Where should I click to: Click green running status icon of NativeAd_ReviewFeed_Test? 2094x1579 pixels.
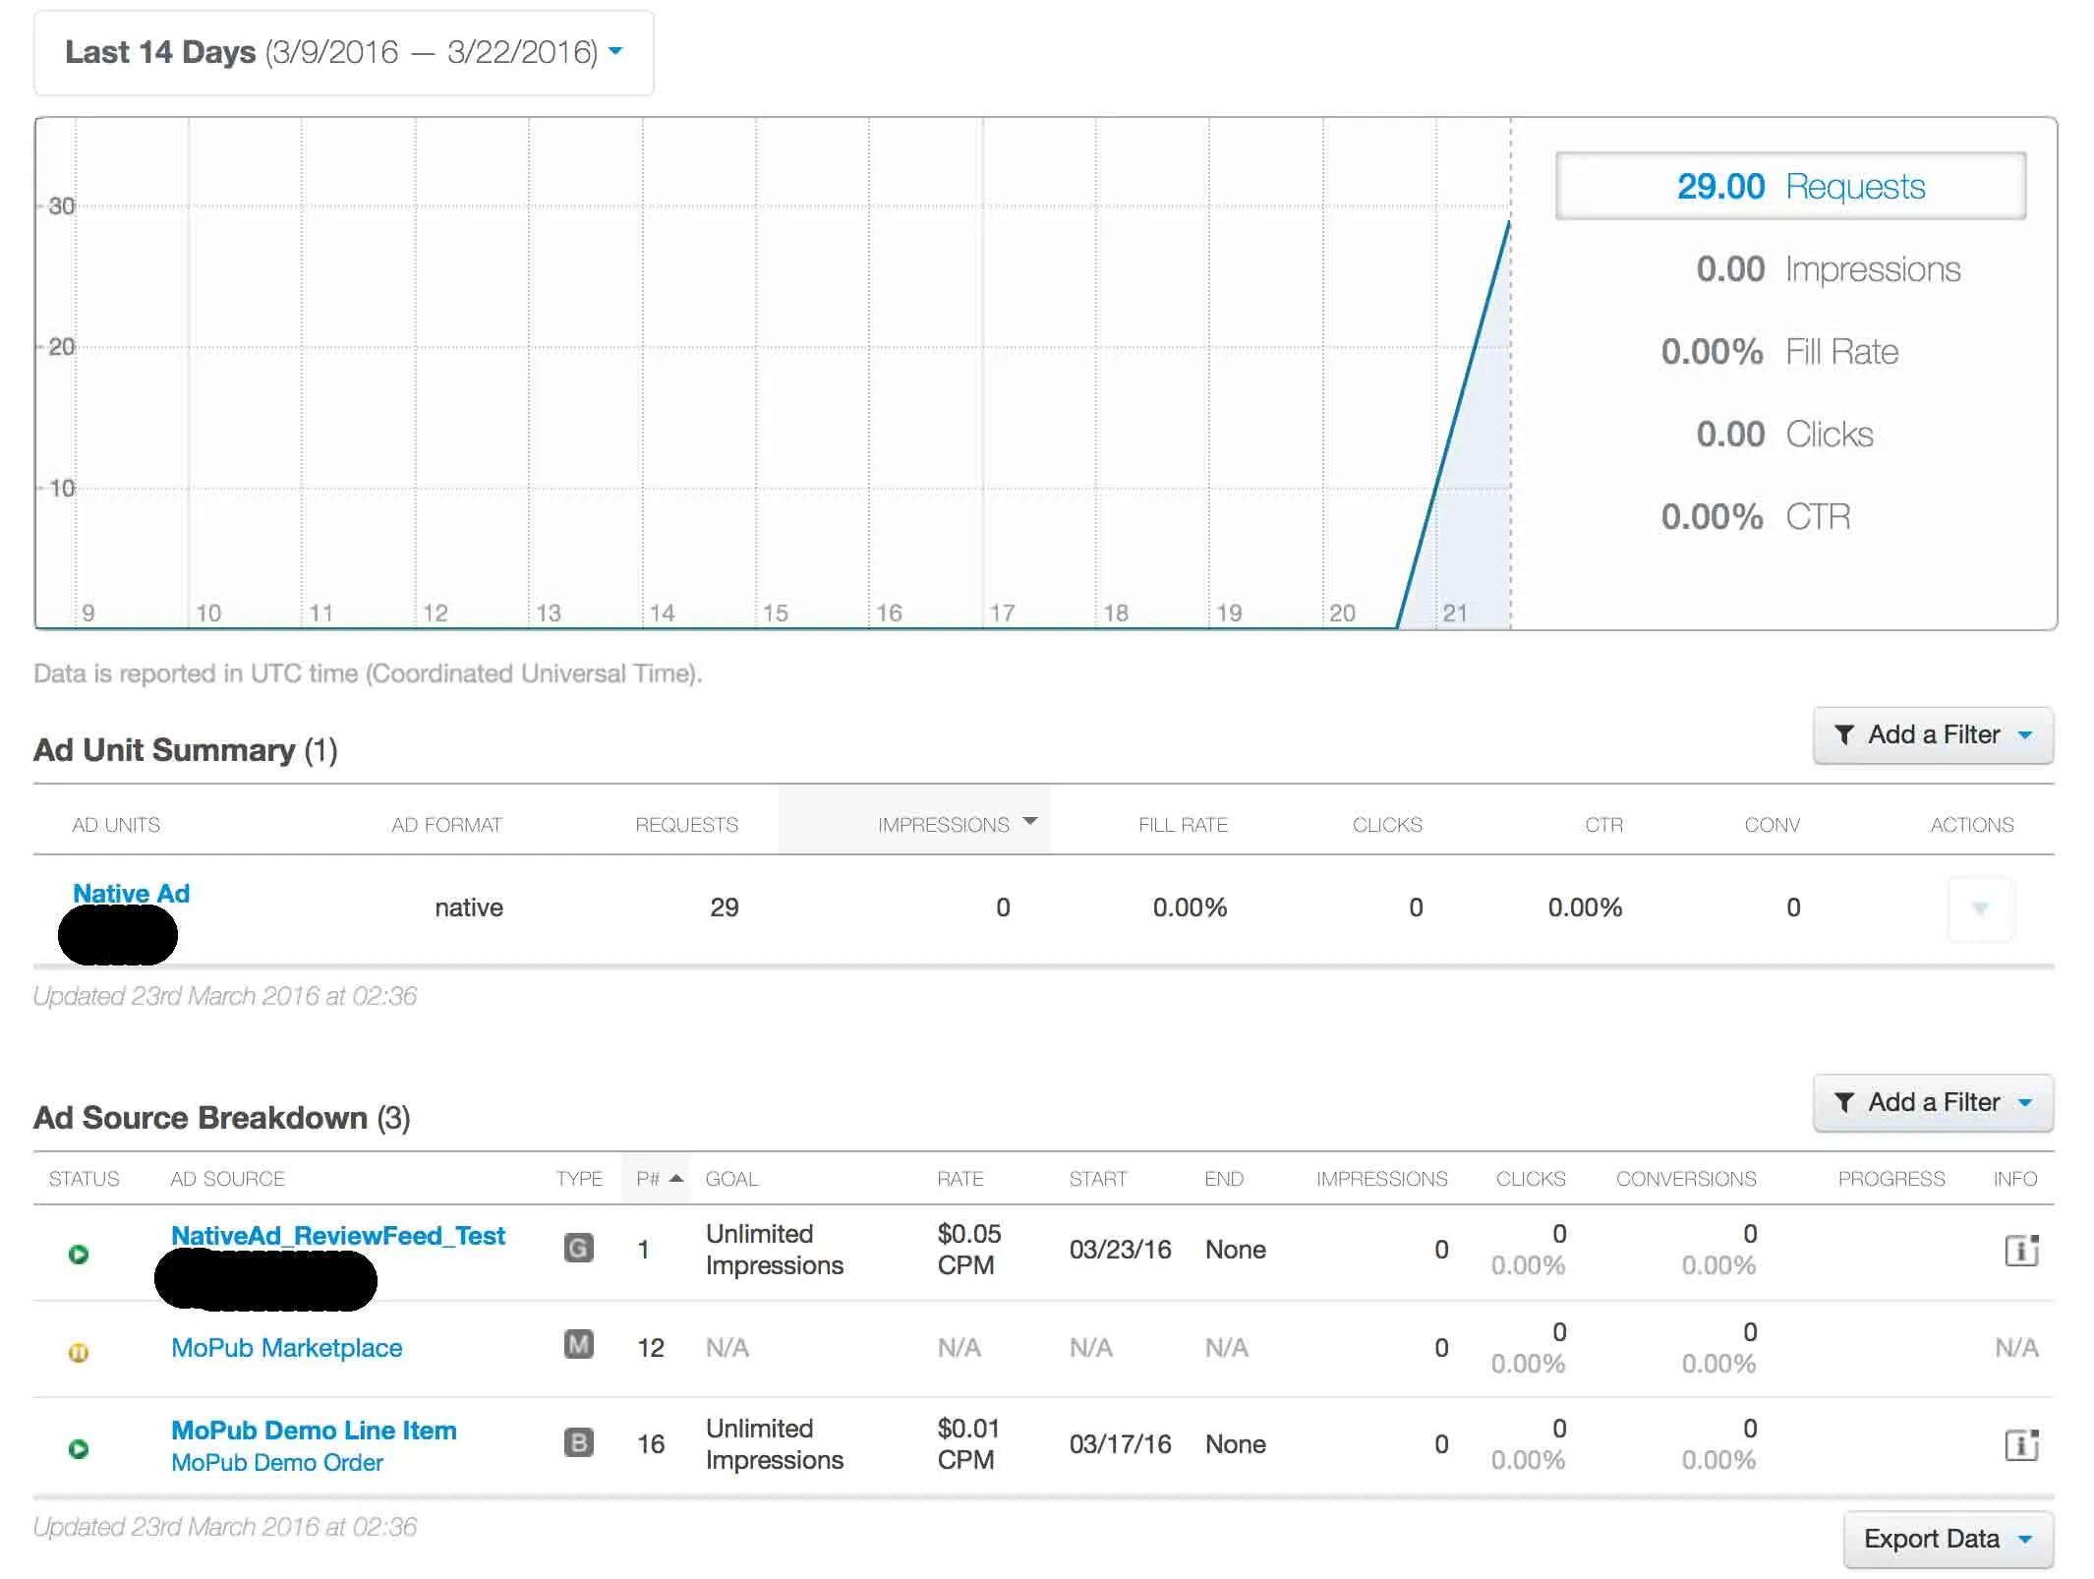click(x=79, y=1254)
